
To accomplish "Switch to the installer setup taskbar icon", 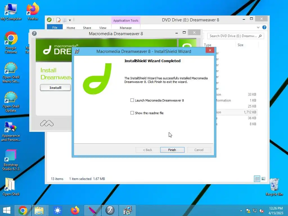I will point(127,210).
